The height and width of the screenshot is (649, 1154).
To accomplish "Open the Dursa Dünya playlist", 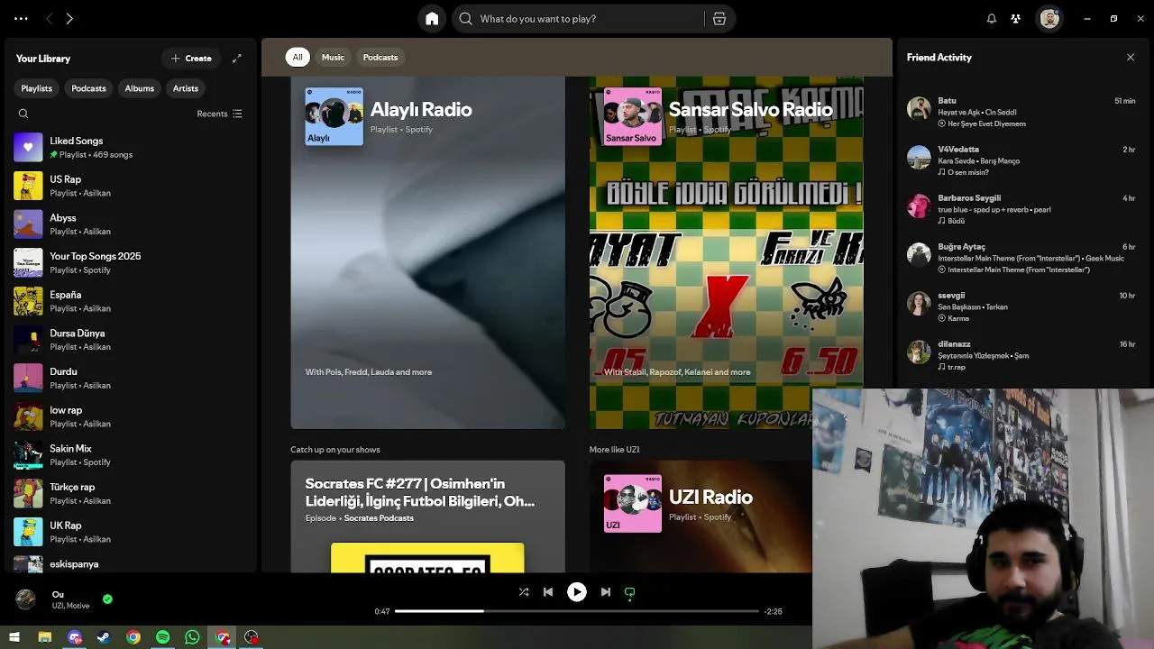I will pyautogui.click(x=131, y=340).
